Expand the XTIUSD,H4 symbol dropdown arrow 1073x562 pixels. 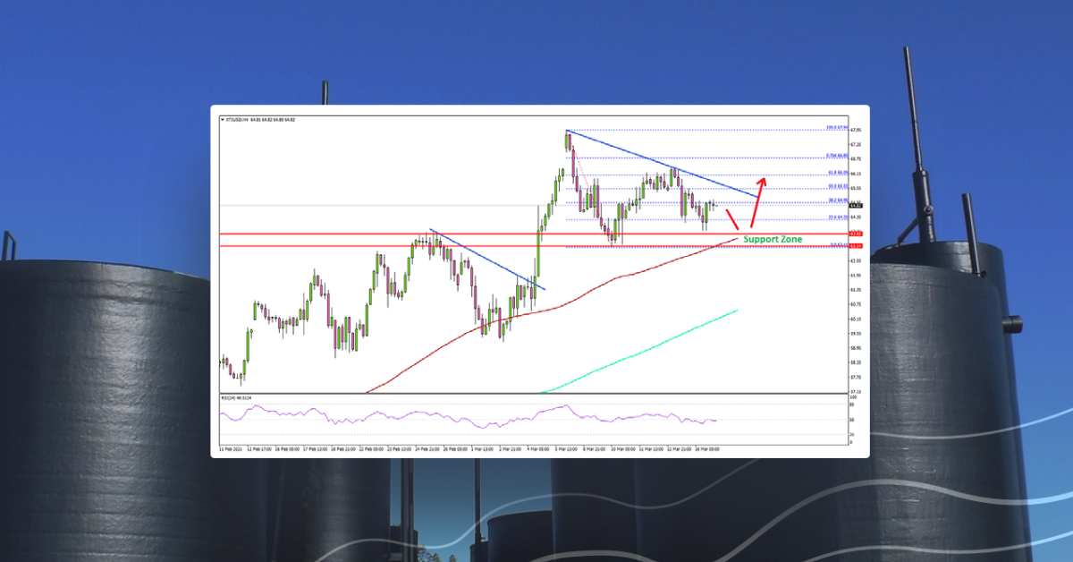(224, 117)
